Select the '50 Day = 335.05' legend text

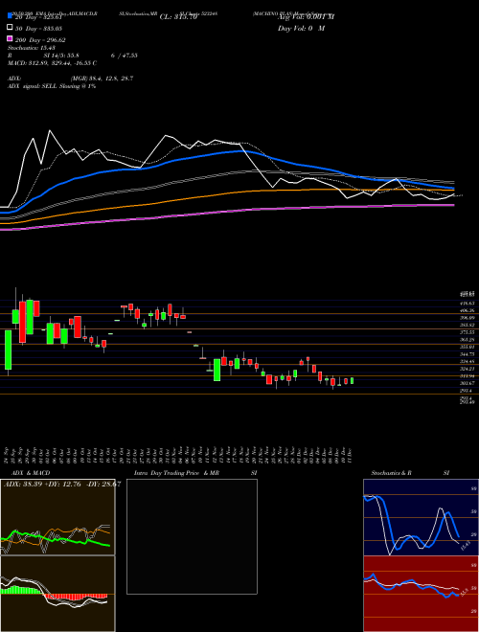(38, 29)
